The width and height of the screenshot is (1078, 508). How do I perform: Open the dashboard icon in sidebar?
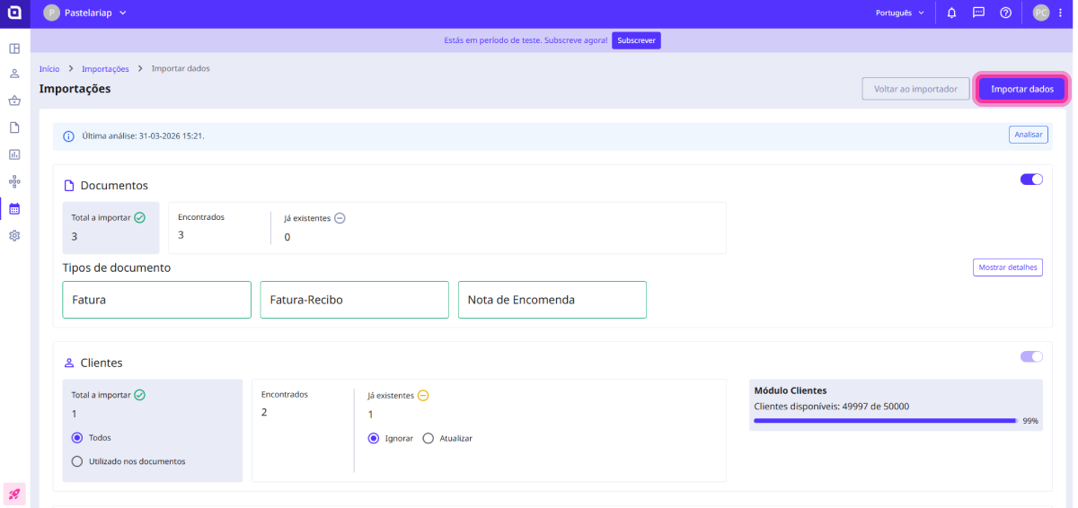point(14,48)
